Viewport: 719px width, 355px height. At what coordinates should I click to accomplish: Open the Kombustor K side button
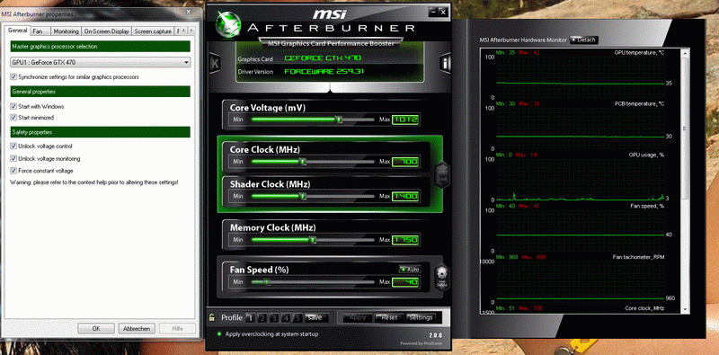point(214,64)
